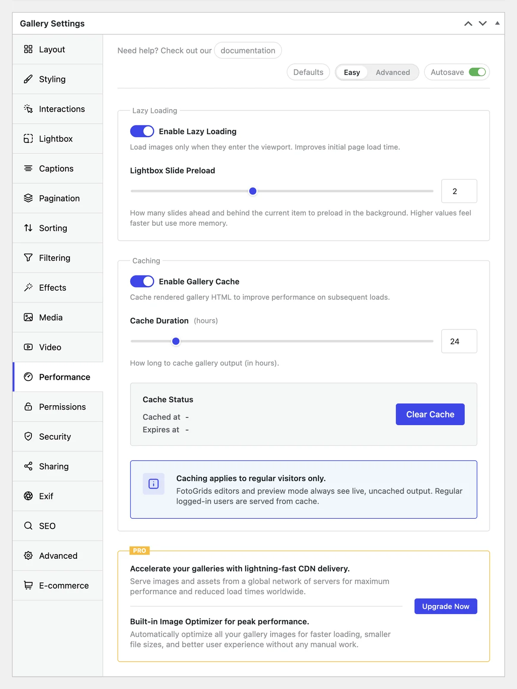517x689 pixels.
Task: Toggle the Autosave switch
Action: (477, 72)
